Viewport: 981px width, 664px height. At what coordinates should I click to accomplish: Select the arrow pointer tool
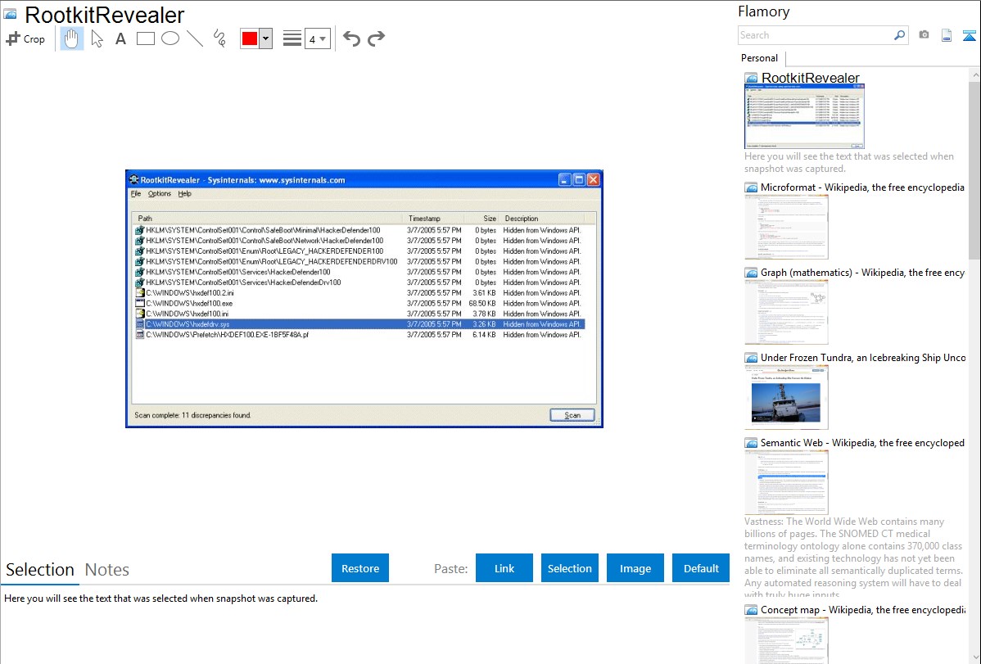tap(97, 38)
